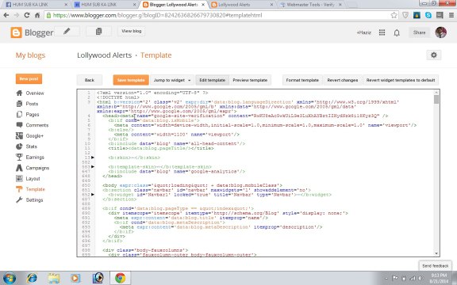Select the Edit template tab
457x285 pixels.
coord(212,80)
